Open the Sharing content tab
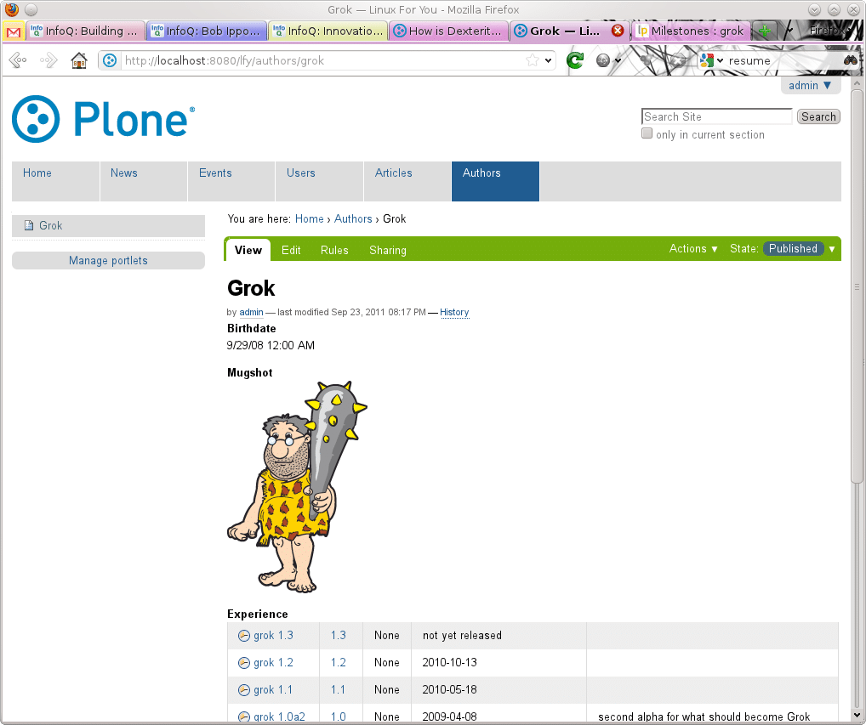 pyautogui.click(x=388, y=250)
